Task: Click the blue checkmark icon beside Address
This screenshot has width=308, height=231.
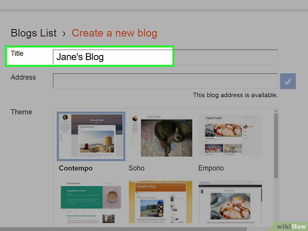Action: (287, 81)
